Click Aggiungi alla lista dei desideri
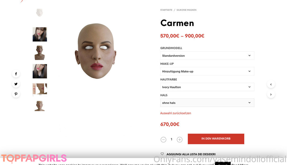This screenshot has height=165, width=287. [x=191, y=154]
